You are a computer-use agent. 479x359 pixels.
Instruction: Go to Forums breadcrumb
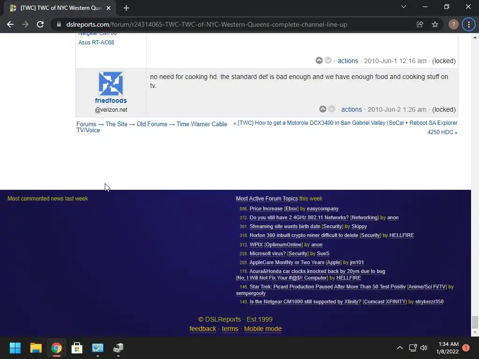pos(86,124)
